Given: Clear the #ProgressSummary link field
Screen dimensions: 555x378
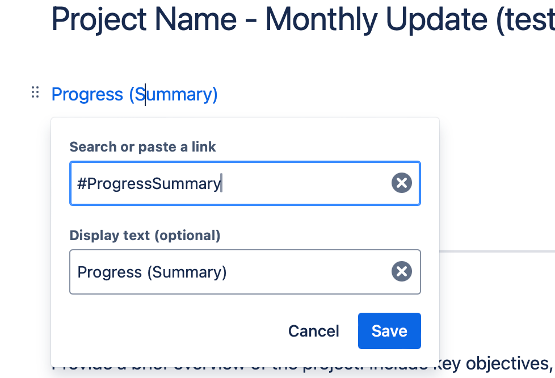Looking at the screenshot, I should [401, 183].
